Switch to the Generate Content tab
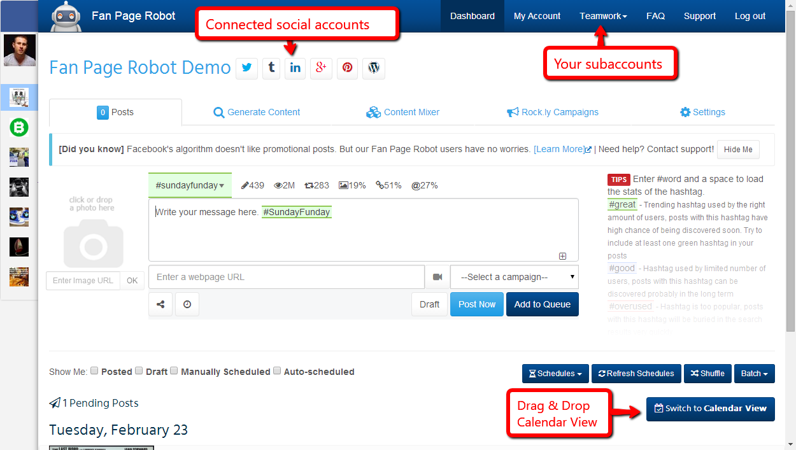Screen dimensions: 796x450 click(x=257, y=112)
